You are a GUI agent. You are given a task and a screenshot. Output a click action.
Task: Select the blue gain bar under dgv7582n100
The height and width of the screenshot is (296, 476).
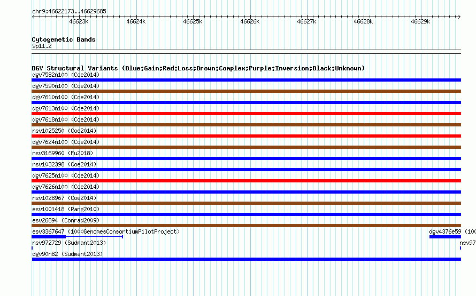pyautogui.click(x=246, y=80)
